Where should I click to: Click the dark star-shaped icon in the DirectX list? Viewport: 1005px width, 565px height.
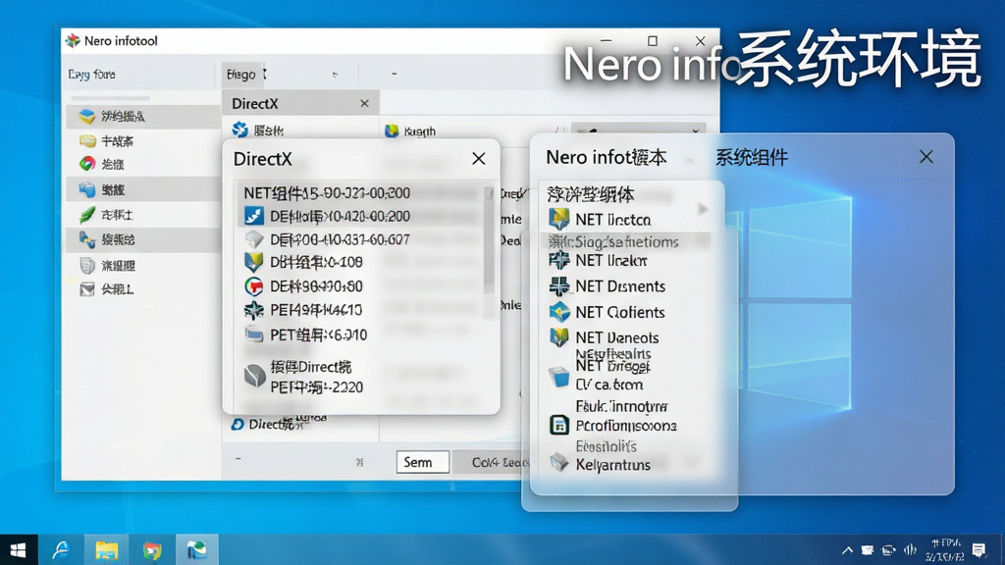coord(254,310)
